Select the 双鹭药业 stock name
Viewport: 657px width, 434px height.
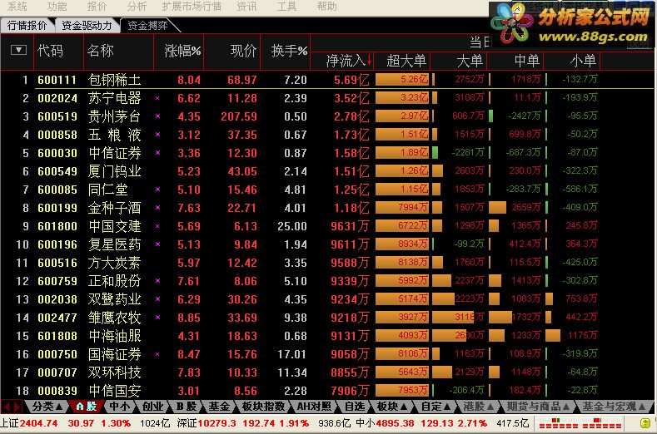pos(114,299)
